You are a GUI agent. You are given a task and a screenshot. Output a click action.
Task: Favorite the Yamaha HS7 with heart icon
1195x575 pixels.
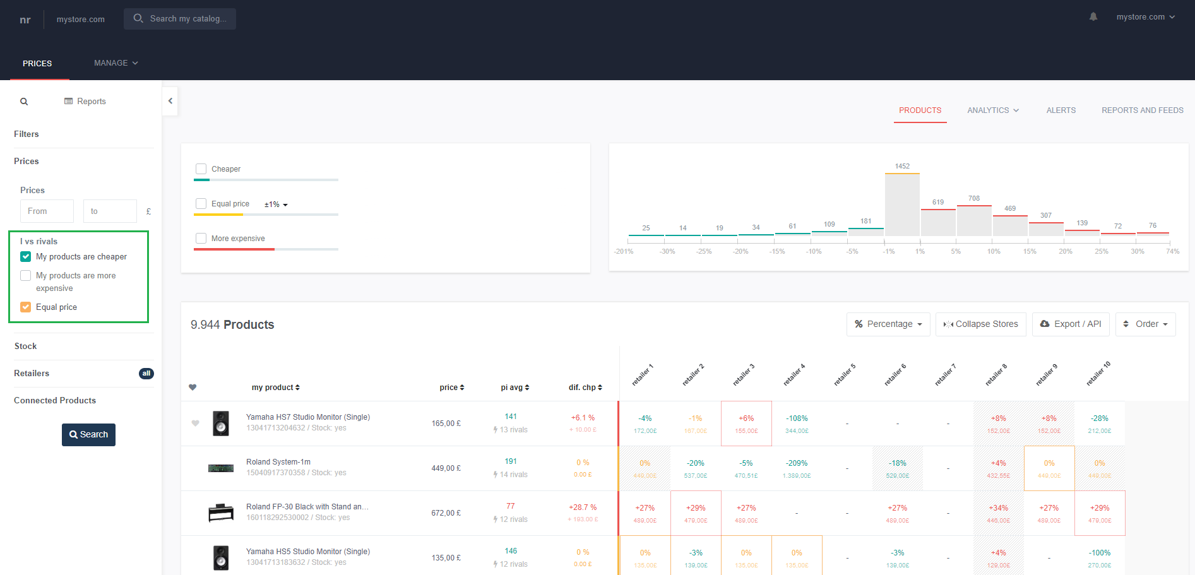click(x=195, y=424)
